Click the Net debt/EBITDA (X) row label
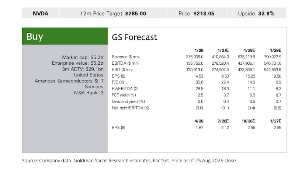Viewport: 295px width, 179px height. tap(131, 108)
